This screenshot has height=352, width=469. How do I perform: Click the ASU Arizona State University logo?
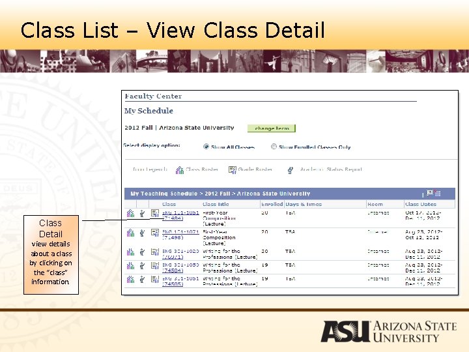pyautogui.click(x=388, y=331)
